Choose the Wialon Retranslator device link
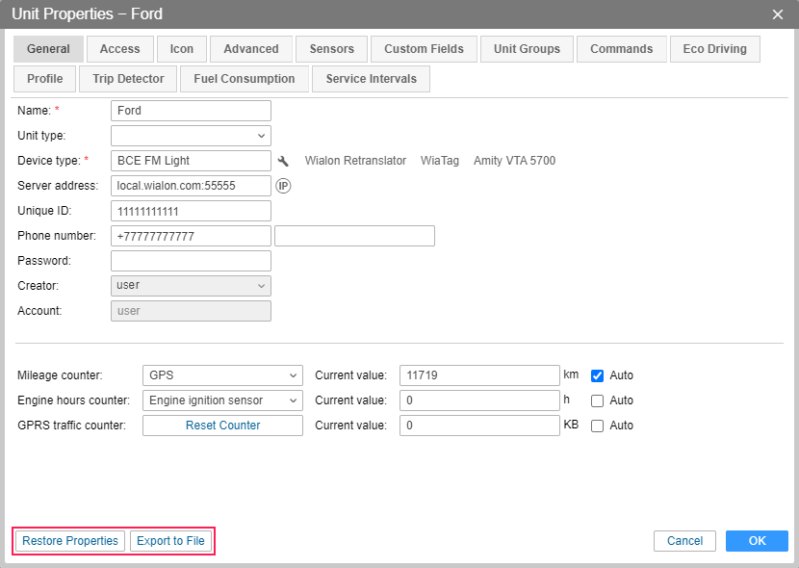Viewport: 799px width, 568px height. [x=355, y=161]
